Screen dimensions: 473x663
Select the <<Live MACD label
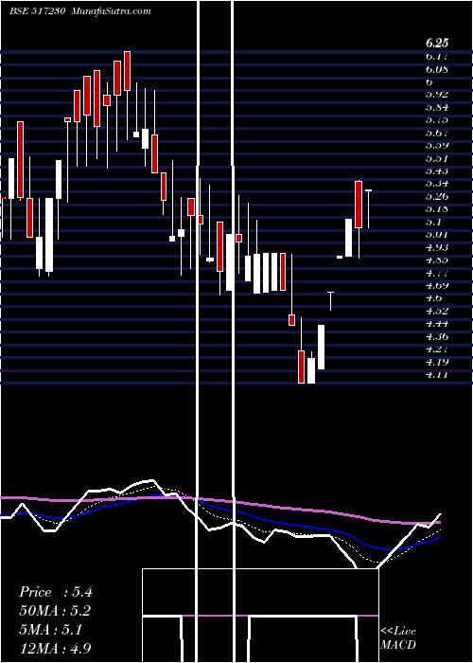[x=398, y=638]
